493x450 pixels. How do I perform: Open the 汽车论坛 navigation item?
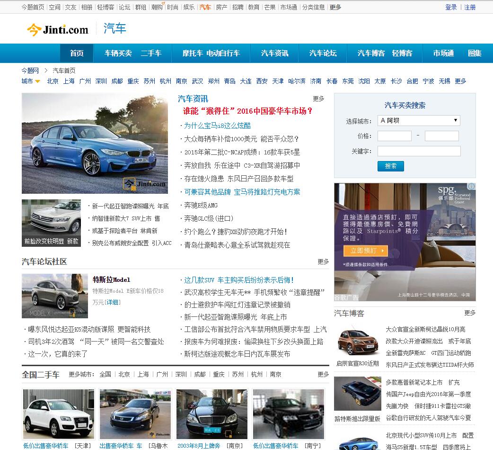(323, 53)
